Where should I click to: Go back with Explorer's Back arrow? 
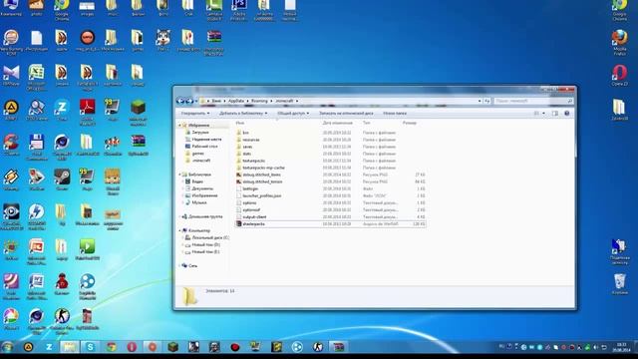coord(180,101)
